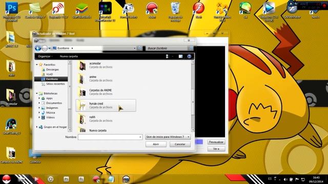
Task: Open the Nombre field dropdown arrow
Action: click(140, 137)
